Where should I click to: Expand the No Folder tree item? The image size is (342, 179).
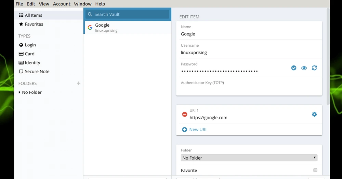click(x=20, y=92)
